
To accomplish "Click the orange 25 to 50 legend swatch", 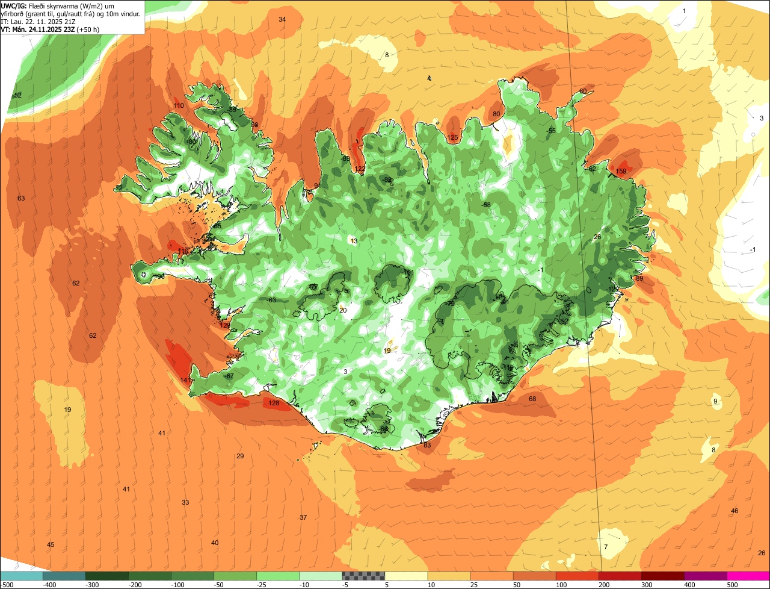I will (491, 576).
